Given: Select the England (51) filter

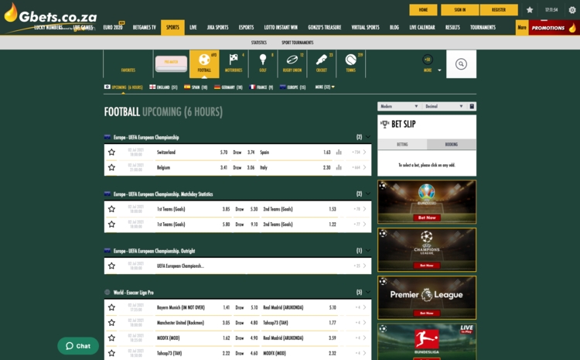Looking at the screenshot, I should 163,87.
